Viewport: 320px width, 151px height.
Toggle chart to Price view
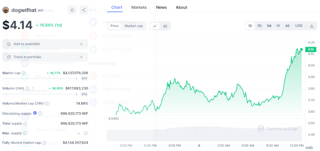[115, 26]
